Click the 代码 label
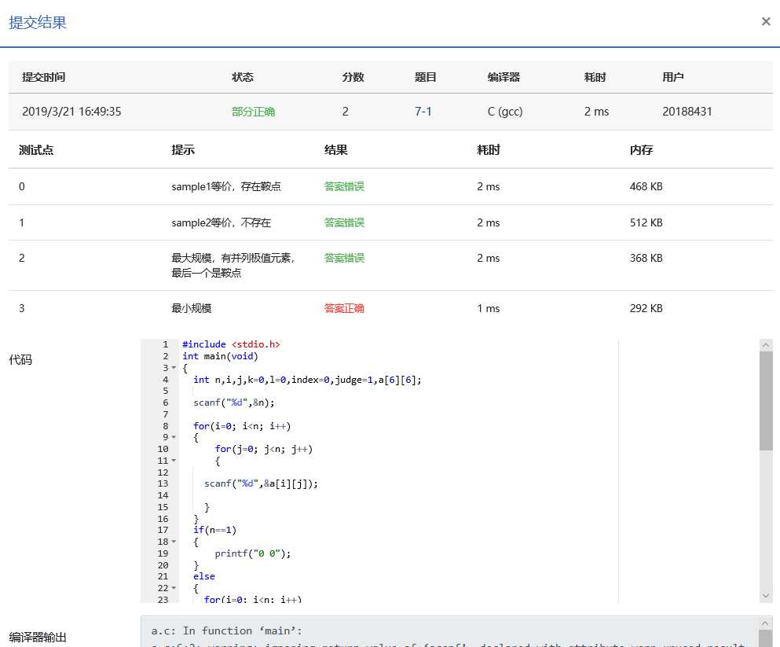780x647 pixels. click(x=20, y=360)
